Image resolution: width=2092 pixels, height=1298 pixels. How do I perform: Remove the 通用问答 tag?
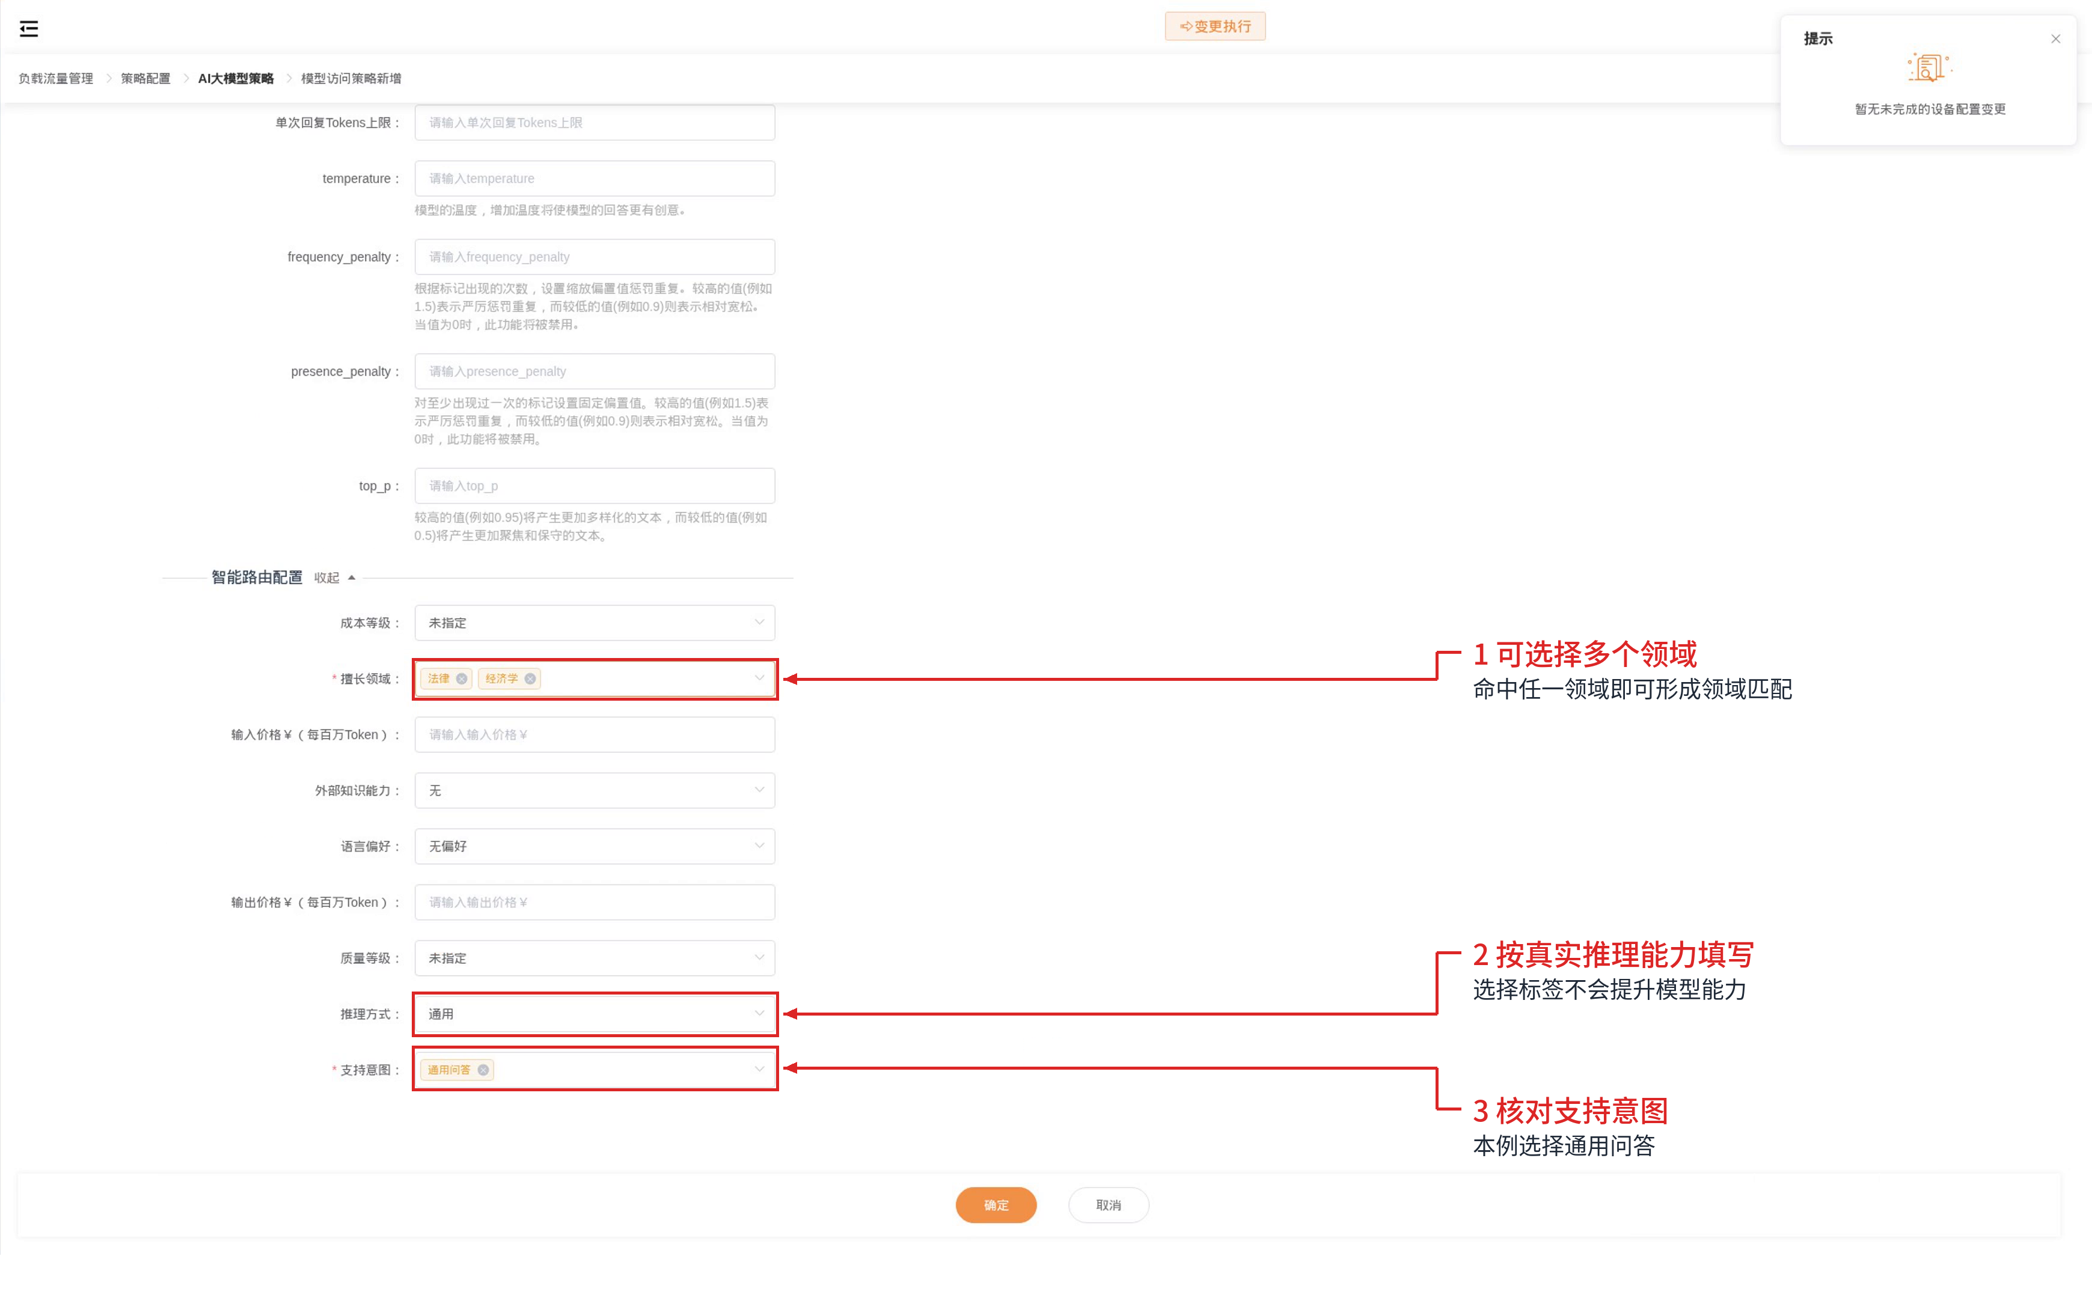[x=483, y=1070]
